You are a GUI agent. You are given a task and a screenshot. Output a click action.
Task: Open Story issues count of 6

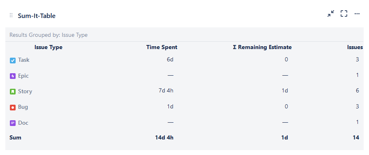click(357, 91)
